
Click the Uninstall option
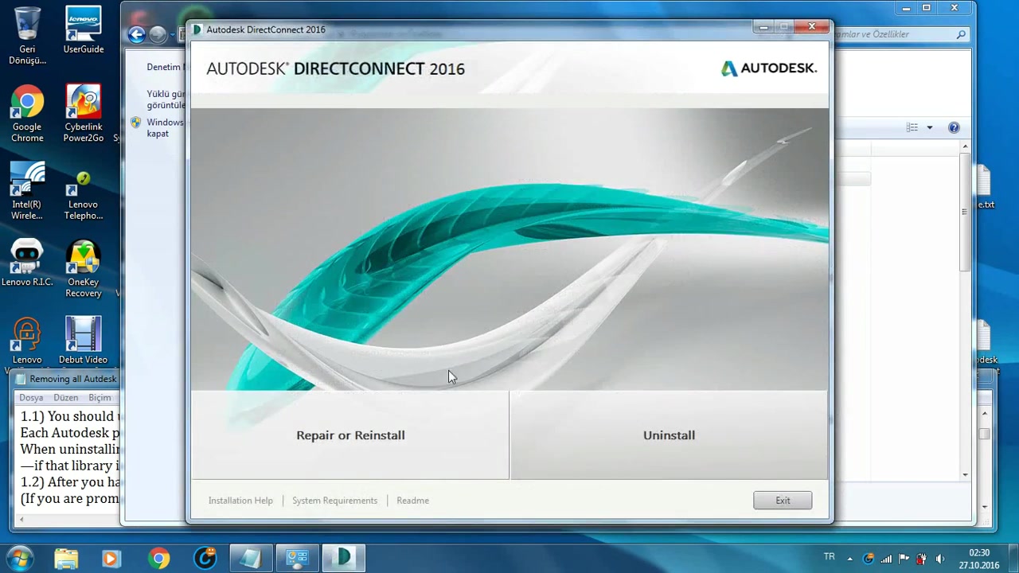coord(669,435)
